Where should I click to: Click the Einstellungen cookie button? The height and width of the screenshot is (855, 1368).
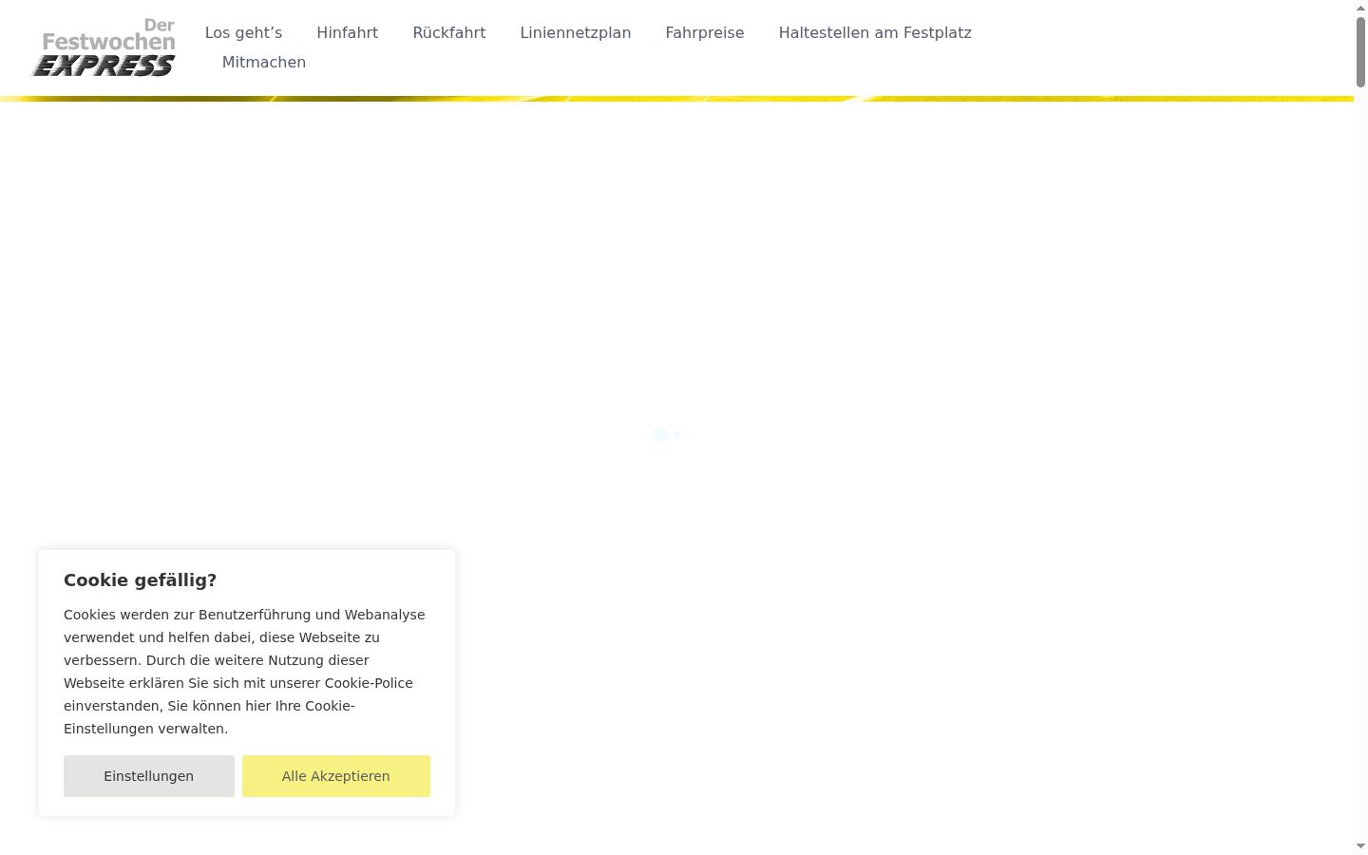(x=149, y=776)
